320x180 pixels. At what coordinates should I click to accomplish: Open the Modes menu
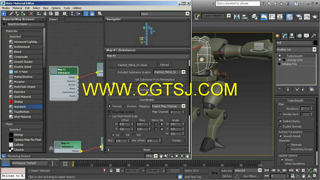click(x=6, y=8)
